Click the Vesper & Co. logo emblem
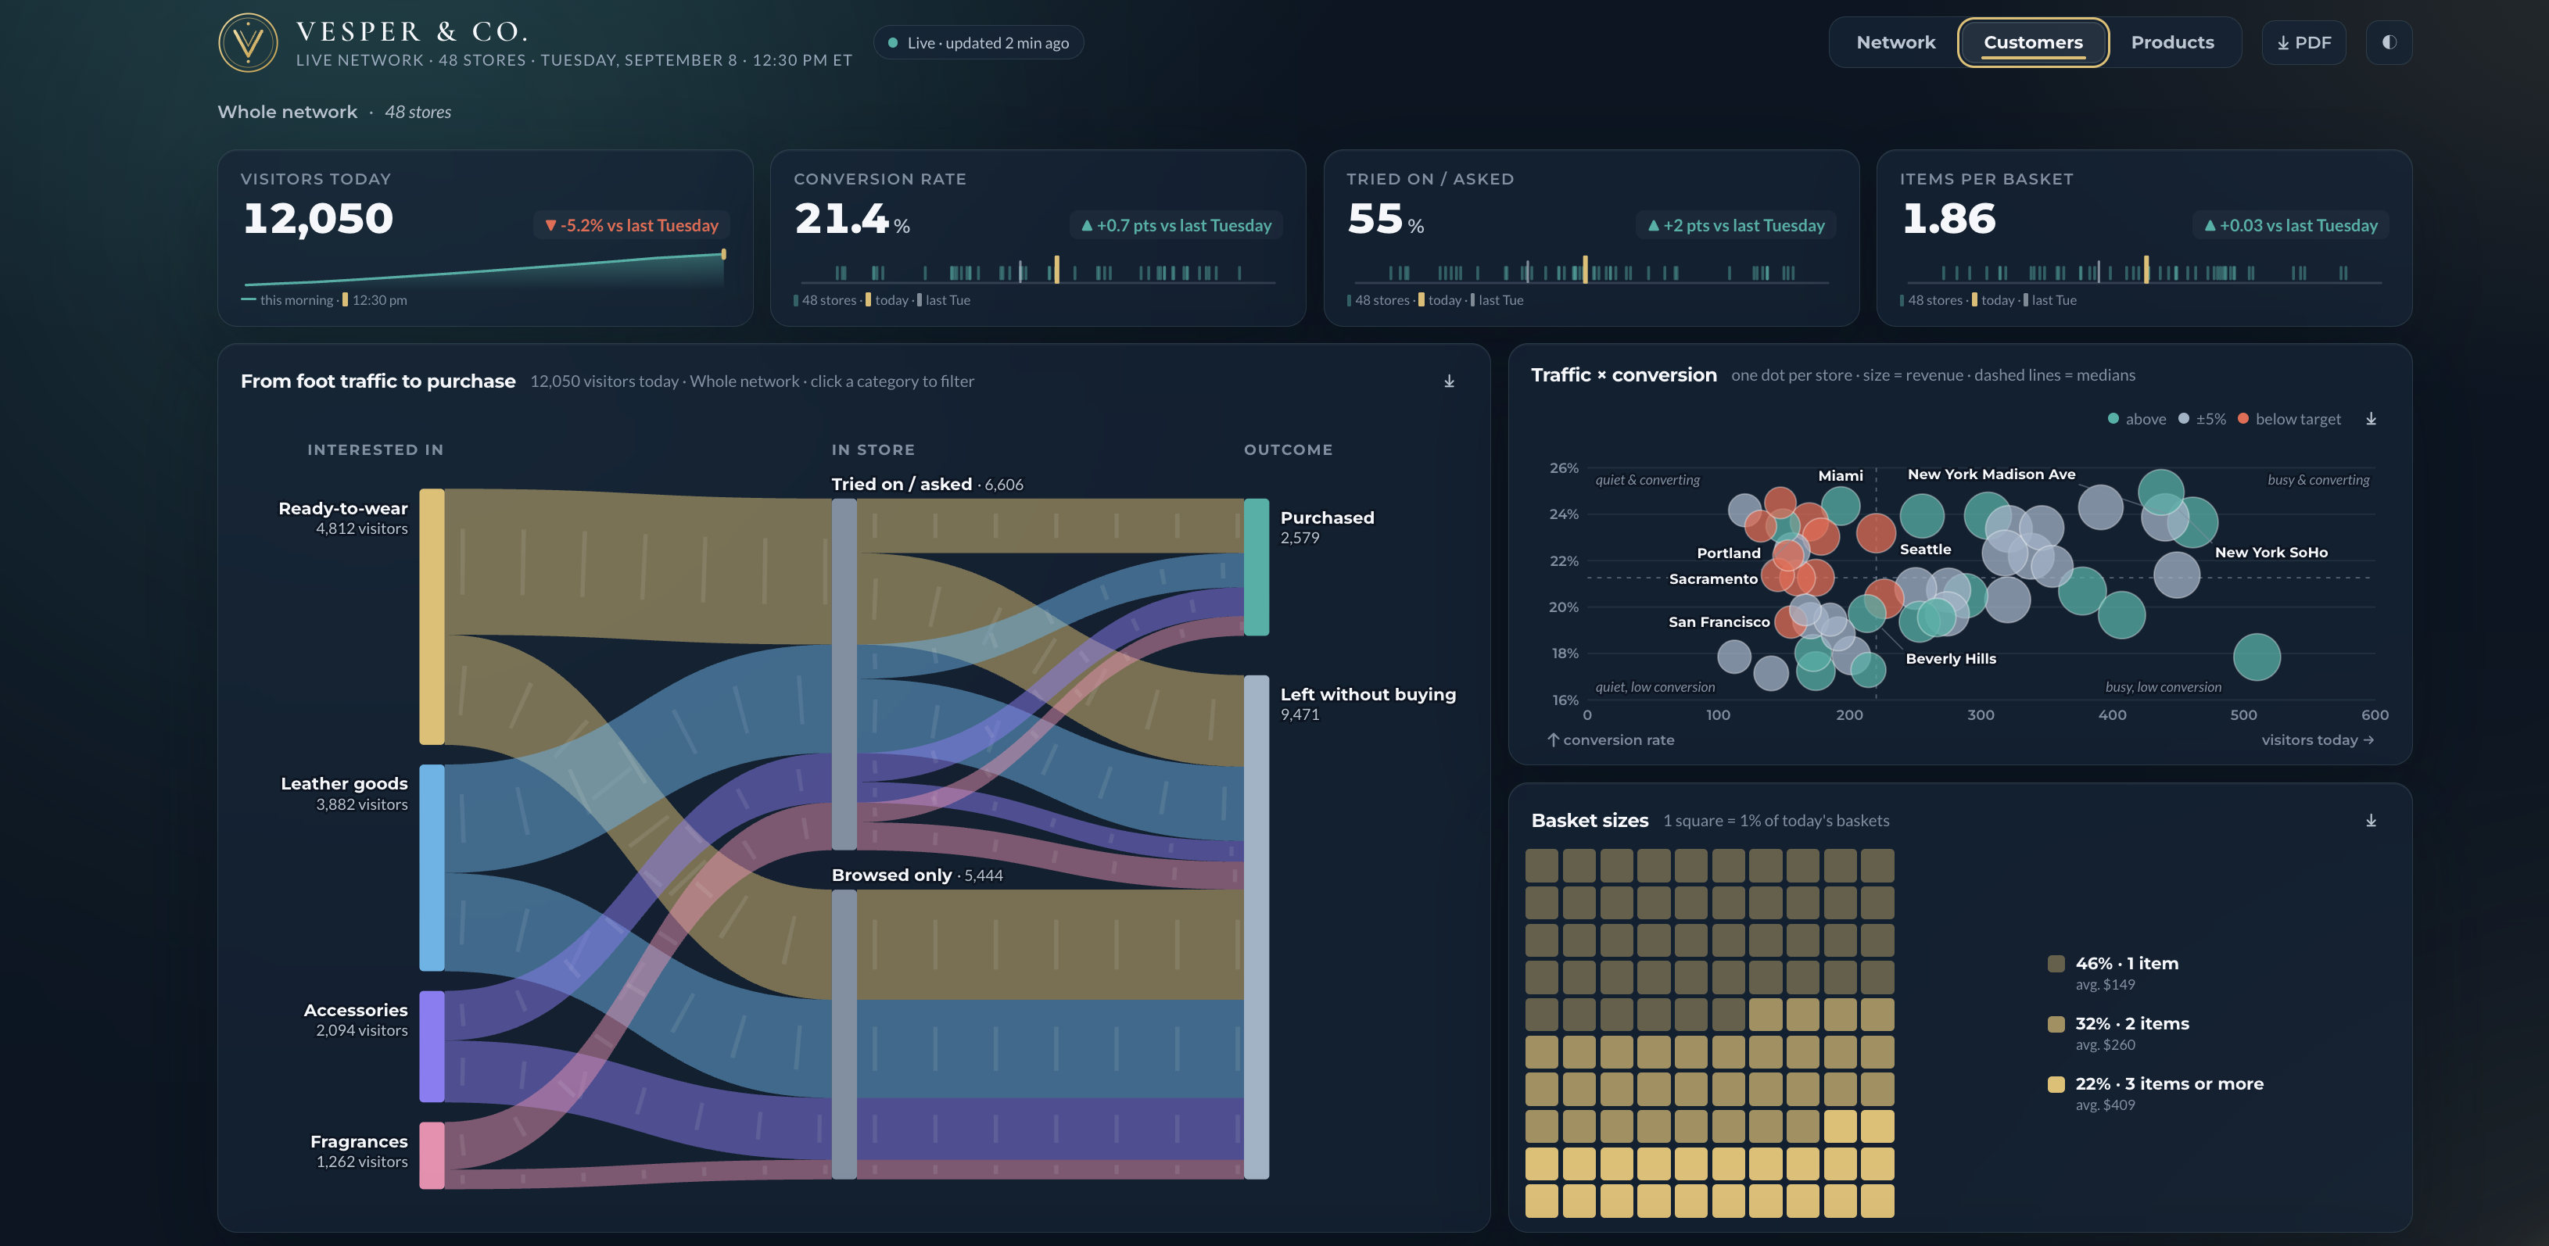This screenshot has width=2549, height=1246. point(247,42)
